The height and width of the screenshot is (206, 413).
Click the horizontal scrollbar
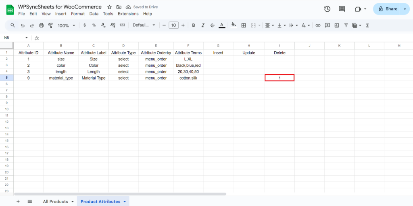[120, 194]
